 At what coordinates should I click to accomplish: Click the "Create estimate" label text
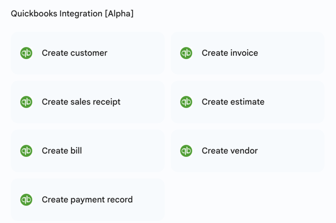pyautogui.click(x=233, y=102)
